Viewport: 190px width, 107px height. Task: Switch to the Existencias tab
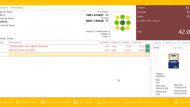click(x=171, y=43)
